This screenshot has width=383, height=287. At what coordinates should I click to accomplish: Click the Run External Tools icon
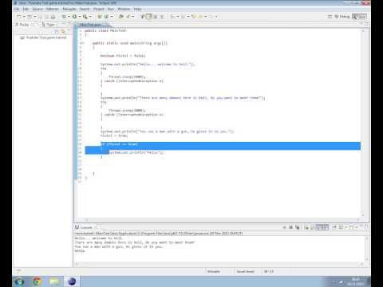click(85, 17)
